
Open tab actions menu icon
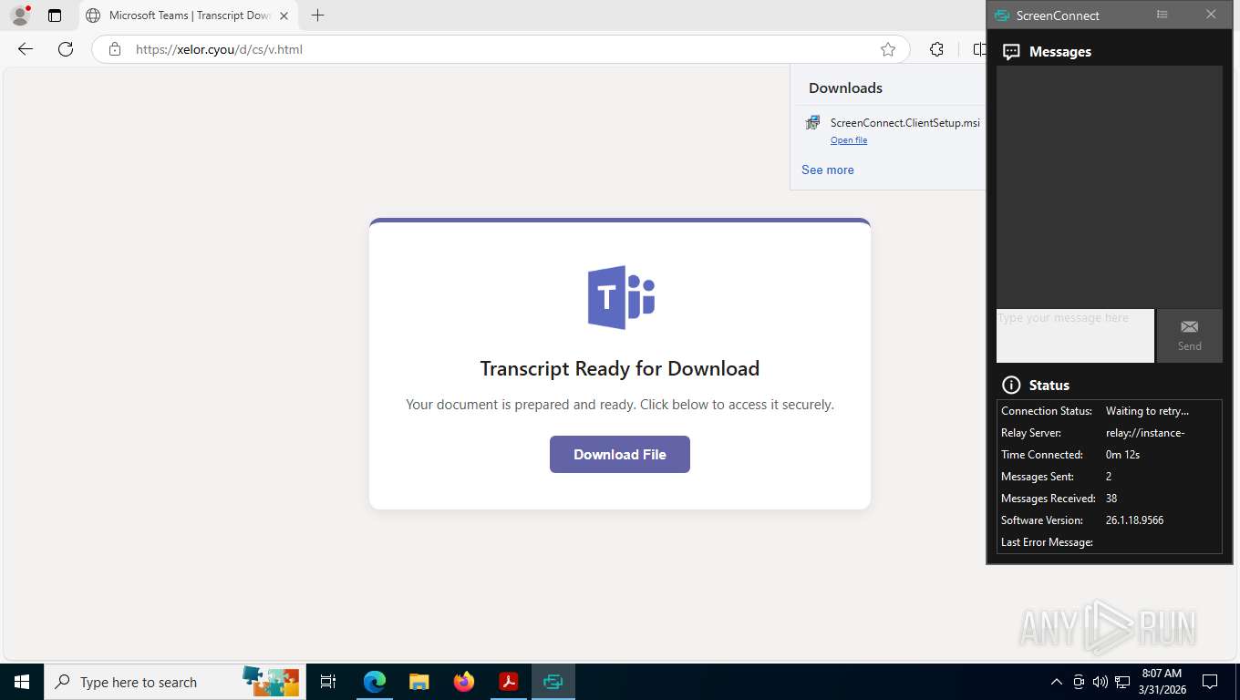pyautogui.click(x=55, y=15)
